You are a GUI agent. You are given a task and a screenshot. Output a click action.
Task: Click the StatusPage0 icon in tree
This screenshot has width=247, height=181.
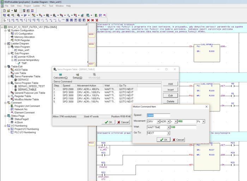(12, 119)
